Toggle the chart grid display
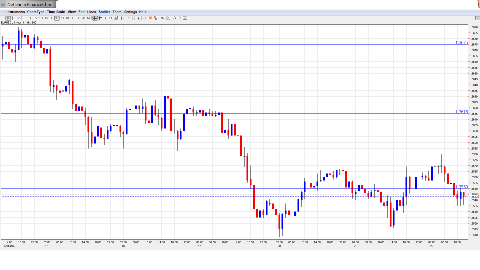The height and width of the screenshot is (270, 480). pos(100,18)
